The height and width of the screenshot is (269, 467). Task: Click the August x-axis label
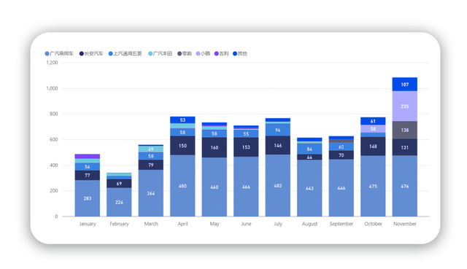pyautogui.click(x=309, y=224)
